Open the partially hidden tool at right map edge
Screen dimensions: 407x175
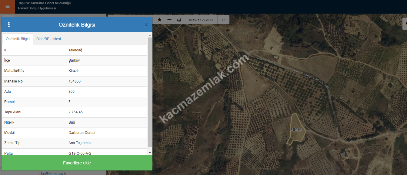[x=405, y=24]
